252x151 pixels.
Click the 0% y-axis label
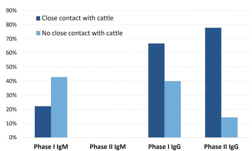pos(13,137)
